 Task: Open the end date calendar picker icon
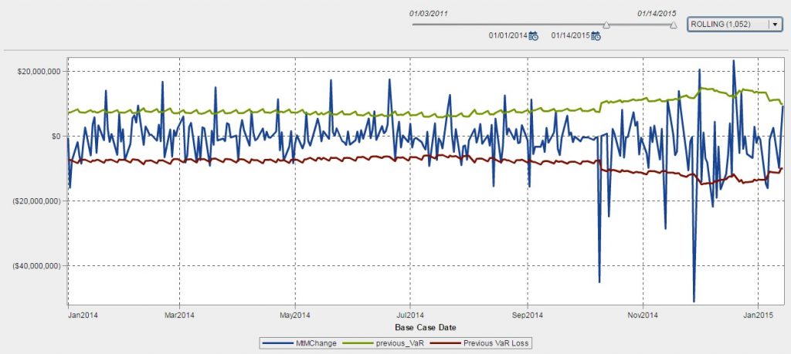click(596, 35)
